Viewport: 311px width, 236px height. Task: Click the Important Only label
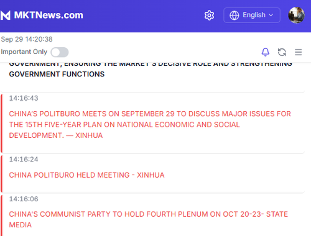[x=24, y=52]
